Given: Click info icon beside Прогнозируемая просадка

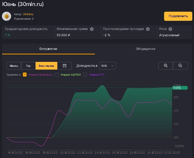Looking at the screenshot, I should coord(148,29).
